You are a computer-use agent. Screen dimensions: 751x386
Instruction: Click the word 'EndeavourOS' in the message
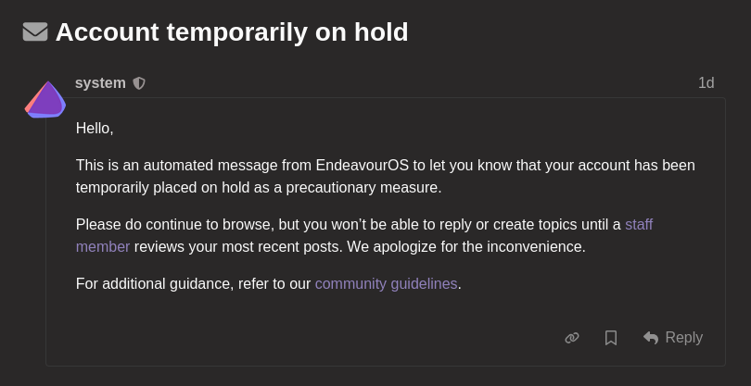point(363,166)
